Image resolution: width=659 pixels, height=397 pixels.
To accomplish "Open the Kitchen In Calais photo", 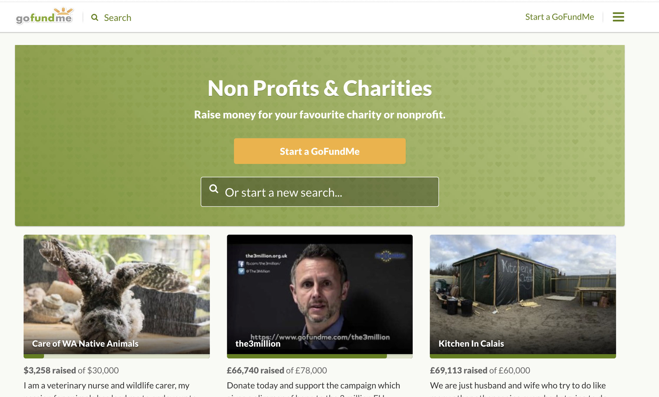I will pyautogui.click(x=523, y=294).
